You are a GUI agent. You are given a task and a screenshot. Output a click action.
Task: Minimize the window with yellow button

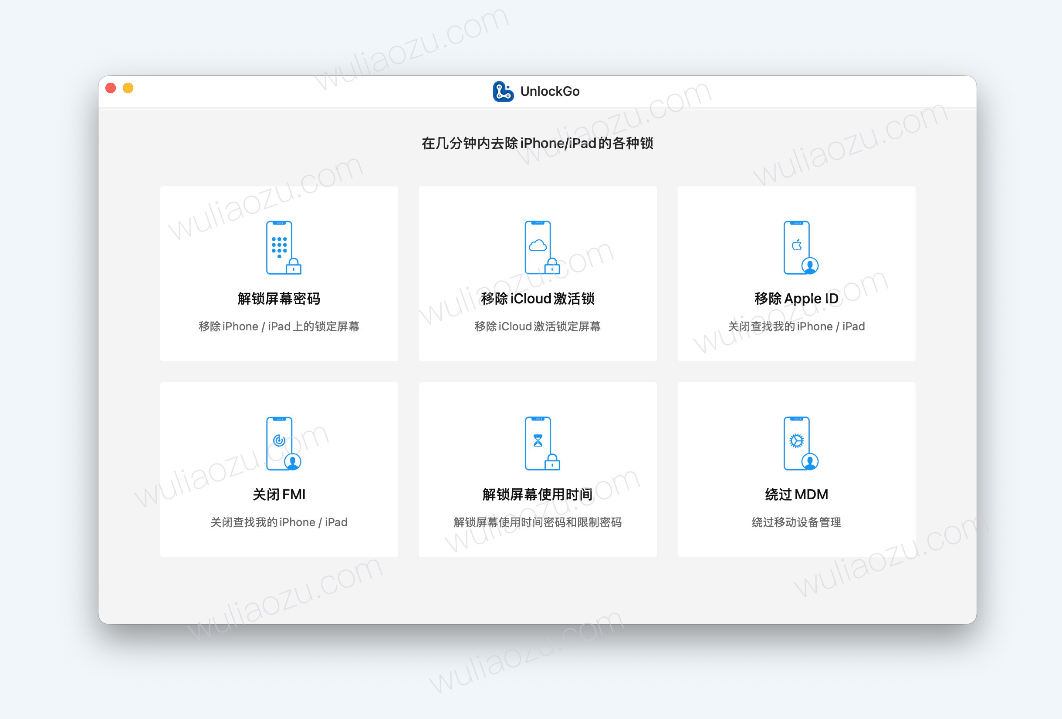click(x=128, y=87)
